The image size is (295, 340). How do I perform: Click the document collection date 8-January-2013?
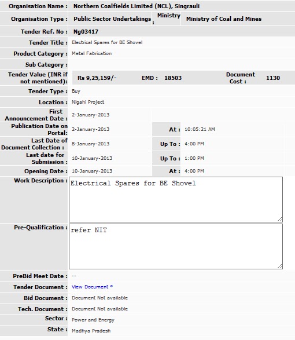[91, 144]
